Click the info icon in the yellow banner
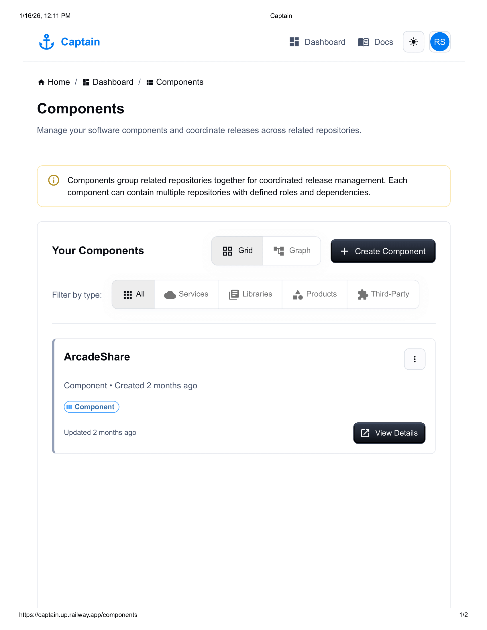 pyautogui.click(x=53, y=181)
